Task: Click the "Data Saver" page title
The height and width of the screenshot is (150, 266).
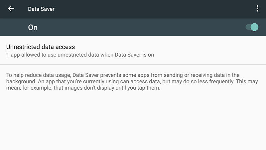Action: point(41,9)
